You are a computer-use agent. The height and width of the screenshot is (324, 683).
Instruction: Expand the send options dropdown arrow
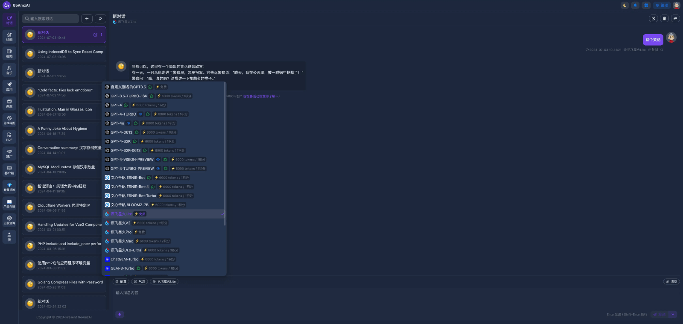point(673,315)
